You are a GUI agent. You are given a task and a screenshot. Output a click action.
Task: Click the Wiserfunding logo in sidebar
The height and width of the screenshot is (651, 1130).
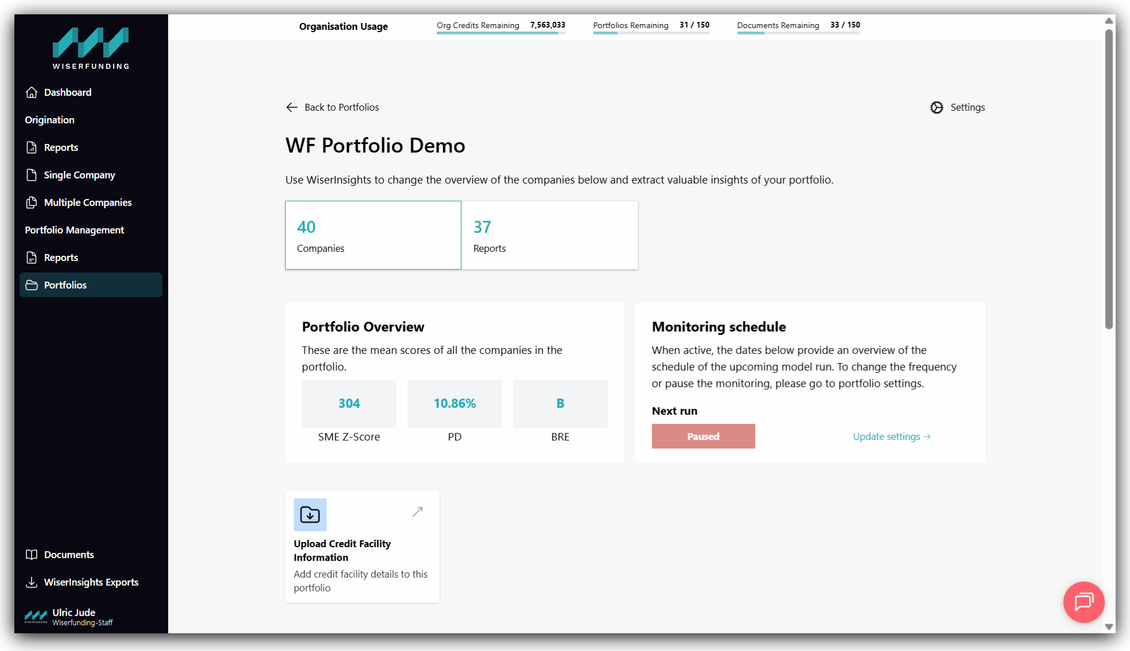[x=91, y=48]
